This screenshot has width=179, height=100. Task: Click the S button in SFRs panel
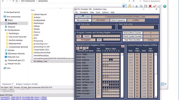pyautogui.click(x=123, y=46)
